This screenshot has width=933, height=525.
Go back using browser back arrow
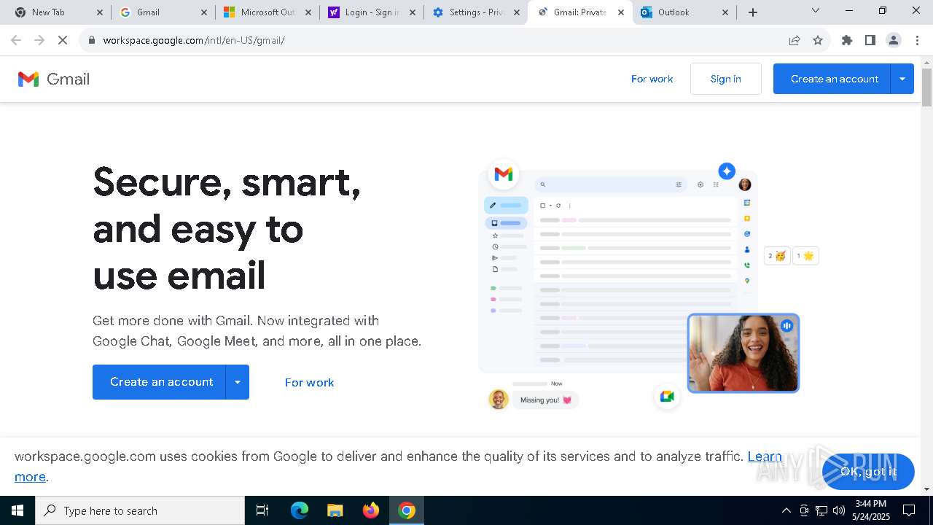[16, 40]
